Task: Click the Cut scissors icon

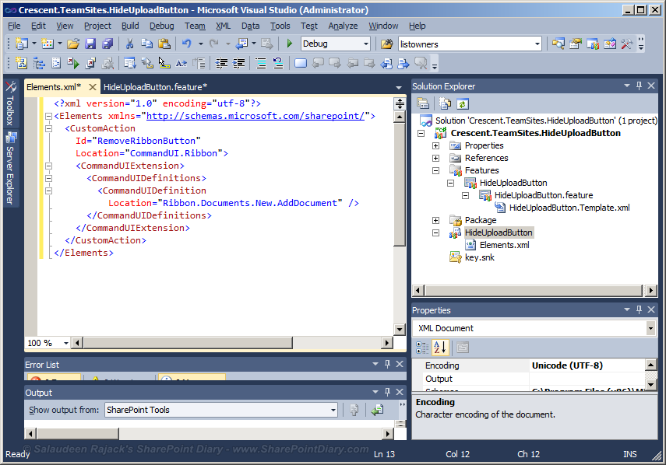Action: click(x=130, y=44)
